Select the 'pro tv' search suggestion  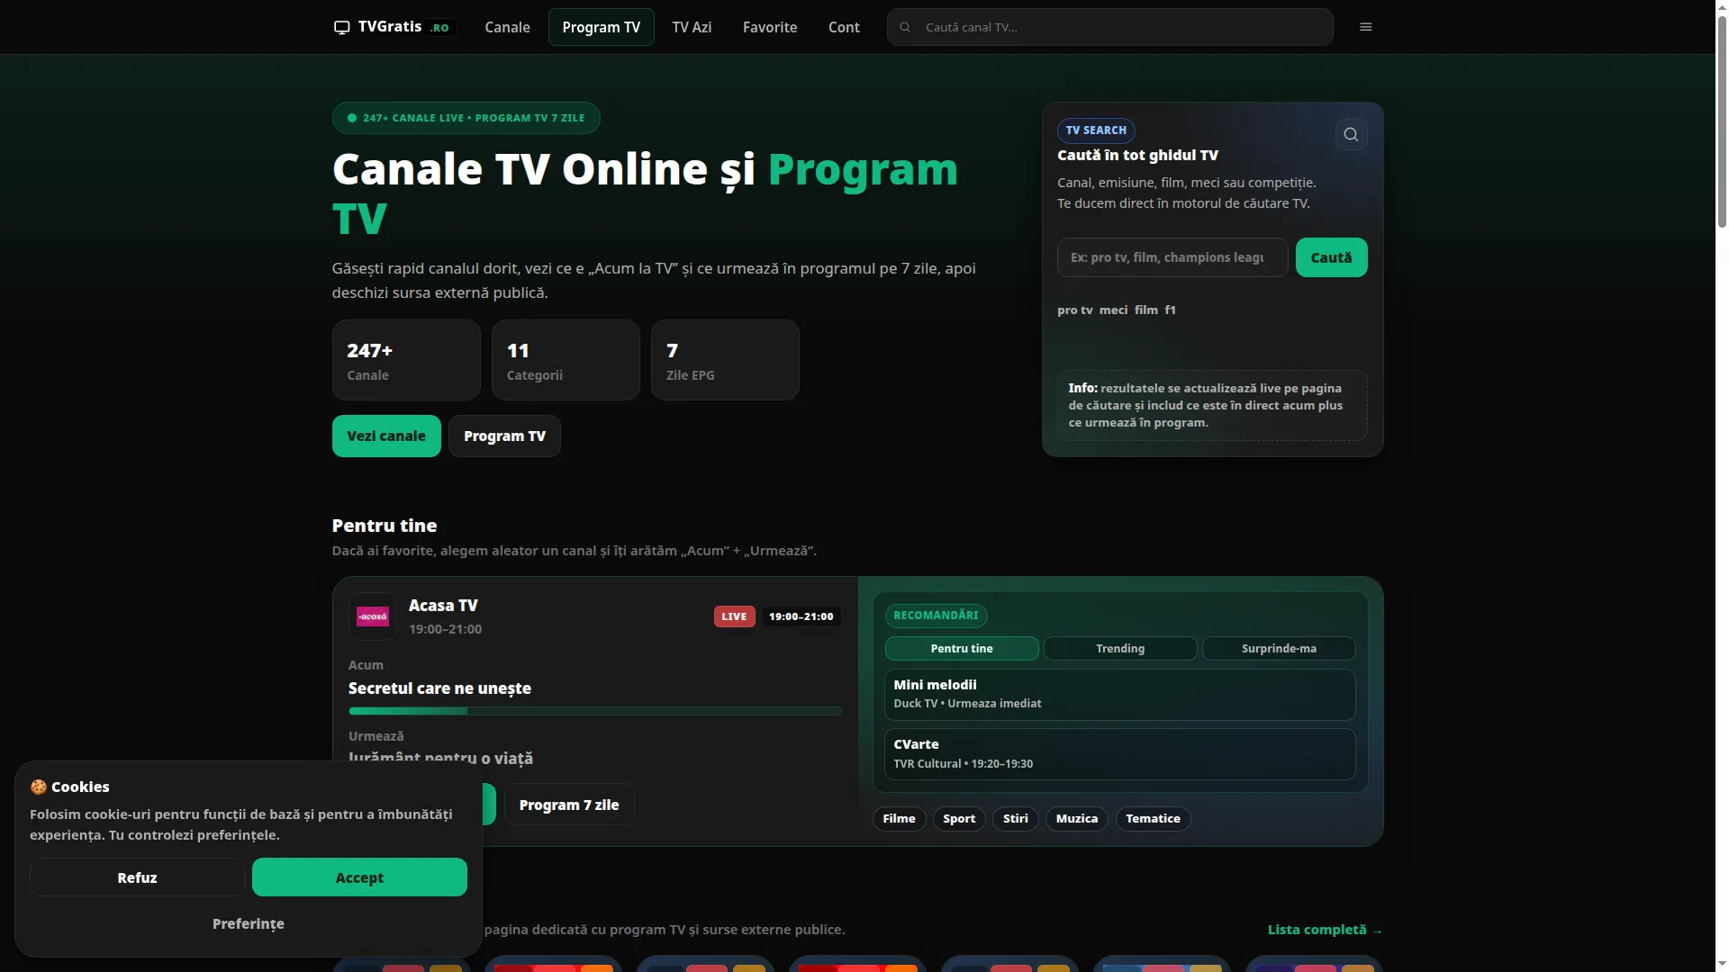point(1074,310)
